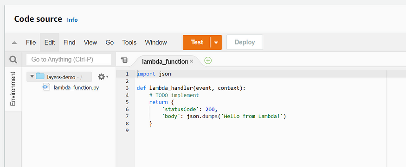Click the lambda_function.py file icon
Image resolution: width=406 pixels, height=167 pixels.
pos(46,87)
